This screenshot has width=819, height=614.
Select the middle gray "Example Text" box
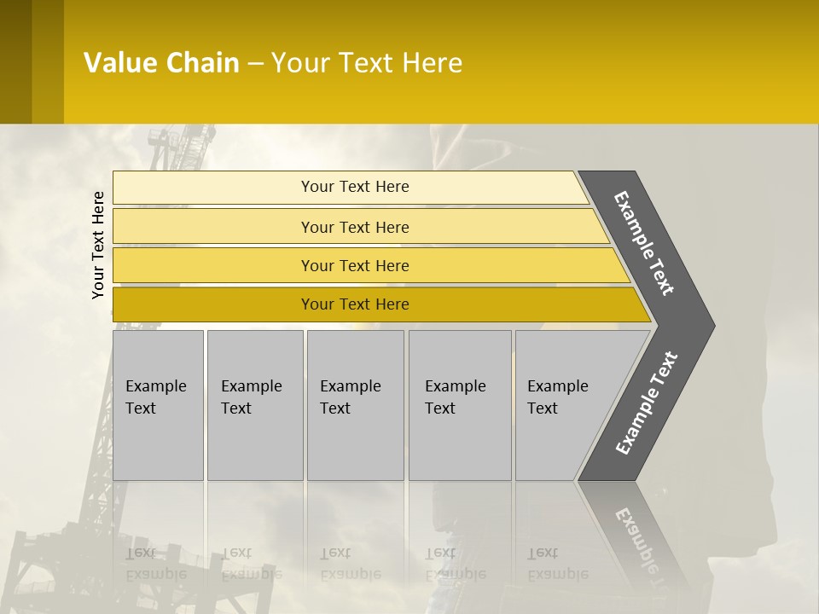(355, 405)
